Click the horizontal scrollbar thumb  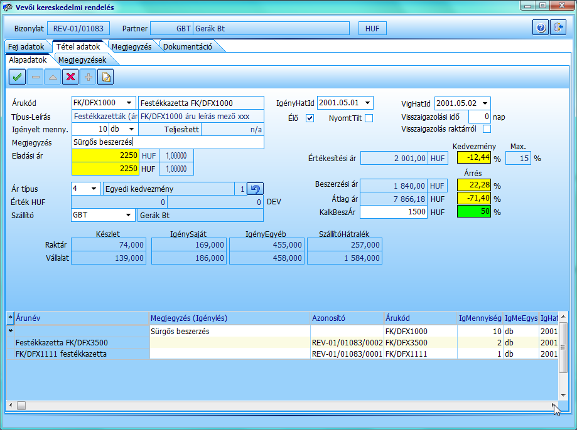pyautogui.click(x=21, y=405)
